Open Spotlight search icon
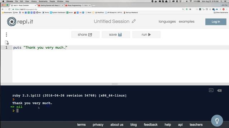The width and height of the screenshot is (229, 128). 221,1
